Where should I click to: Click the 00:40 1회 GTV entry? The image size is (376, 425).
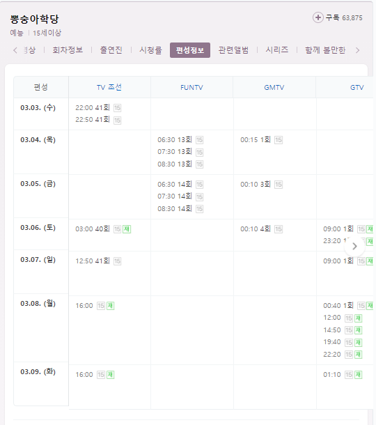point(338,305)
